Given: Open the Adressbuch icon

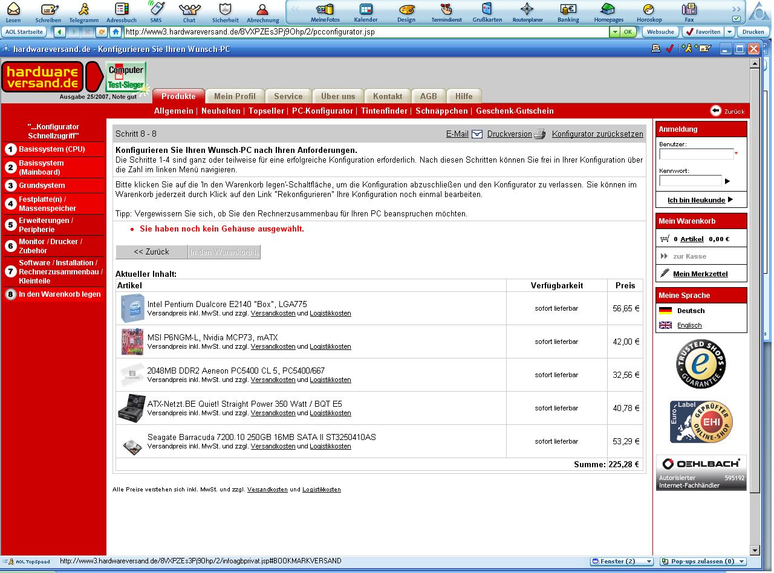Looking at the screenshot, I should pos(121,9).
